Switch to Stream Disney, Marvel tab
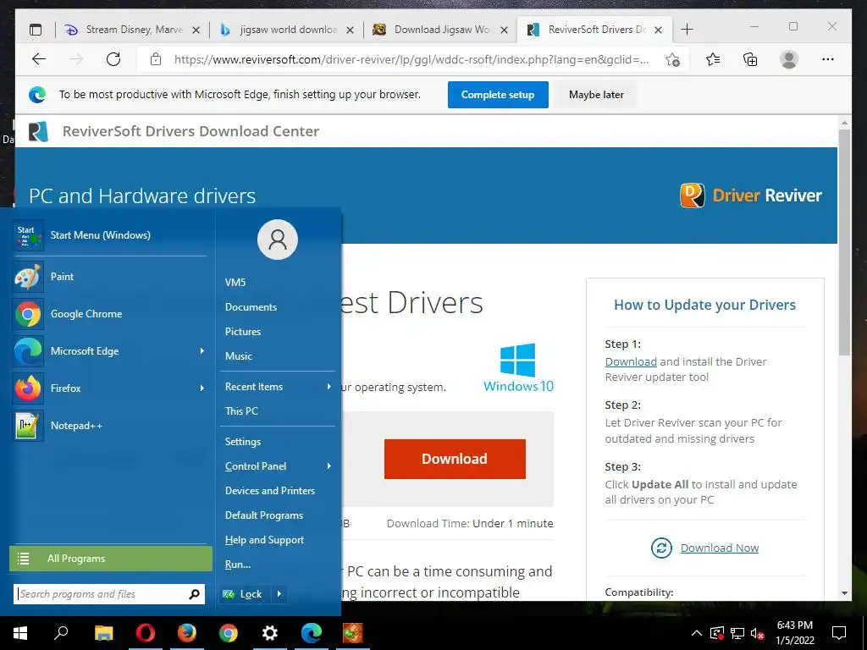867x650 pixels. 133,30
